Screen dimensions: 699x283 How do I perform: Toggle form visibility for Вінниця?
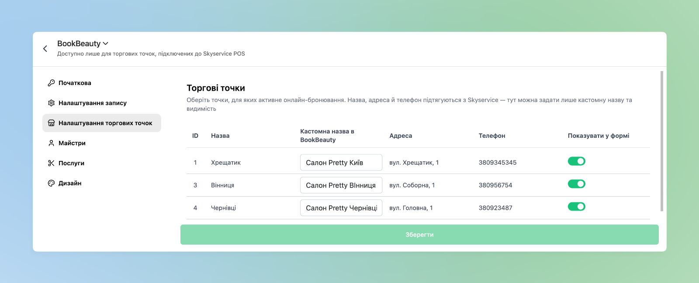577,184
